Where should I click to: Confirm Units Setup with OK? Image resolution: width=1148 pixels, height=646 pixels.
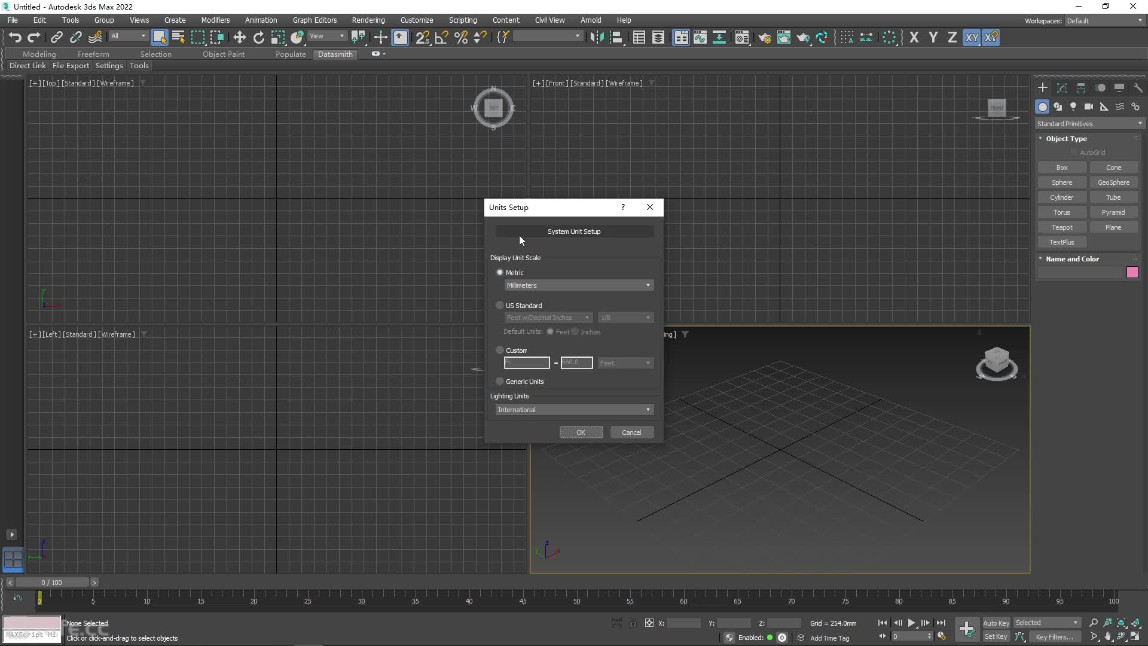click(581, 432)
